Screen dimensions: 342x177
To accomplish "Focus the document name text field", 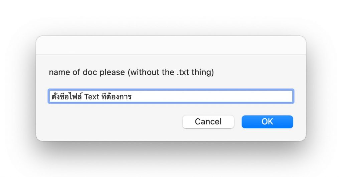I will [x=171, y=97].
